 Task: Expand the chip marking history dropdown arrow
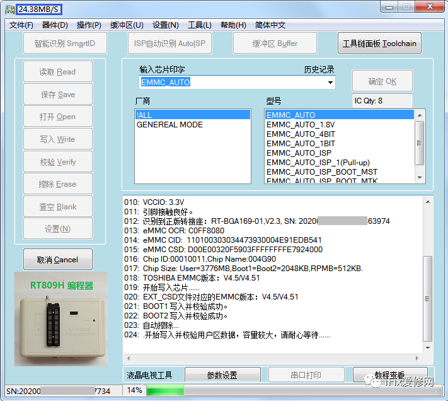(x=330, y=83)
